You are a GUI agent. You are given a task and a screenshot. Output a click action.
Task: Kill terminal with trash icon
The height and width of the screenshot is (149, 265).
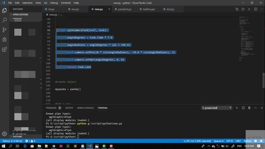point(249,108)
